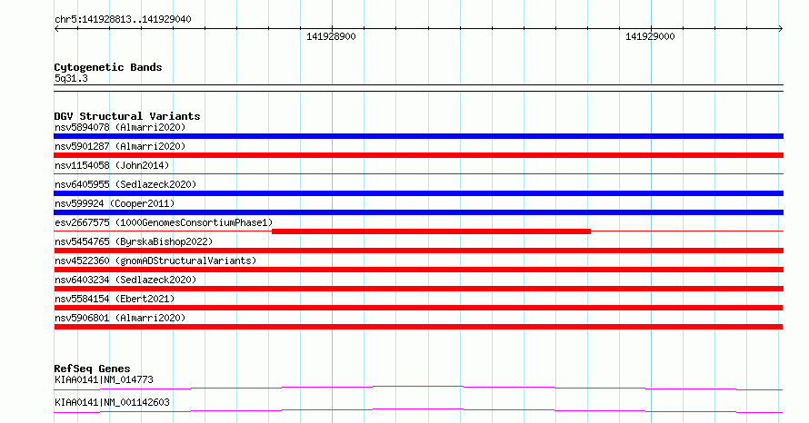Select the RefSeq Genes track title

pyautogui.click(x=92, y=369)
